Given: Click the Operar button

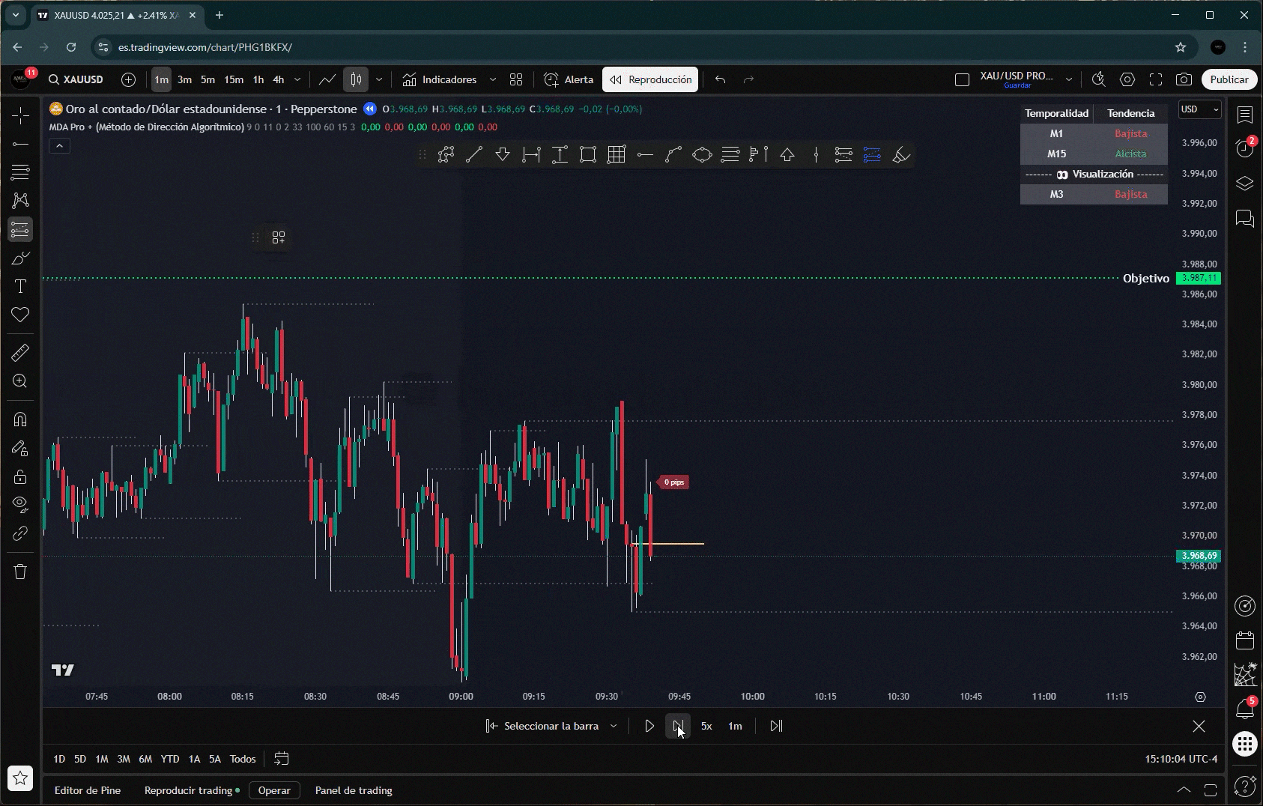Looking at the screenshot, I should pos(274,790).
